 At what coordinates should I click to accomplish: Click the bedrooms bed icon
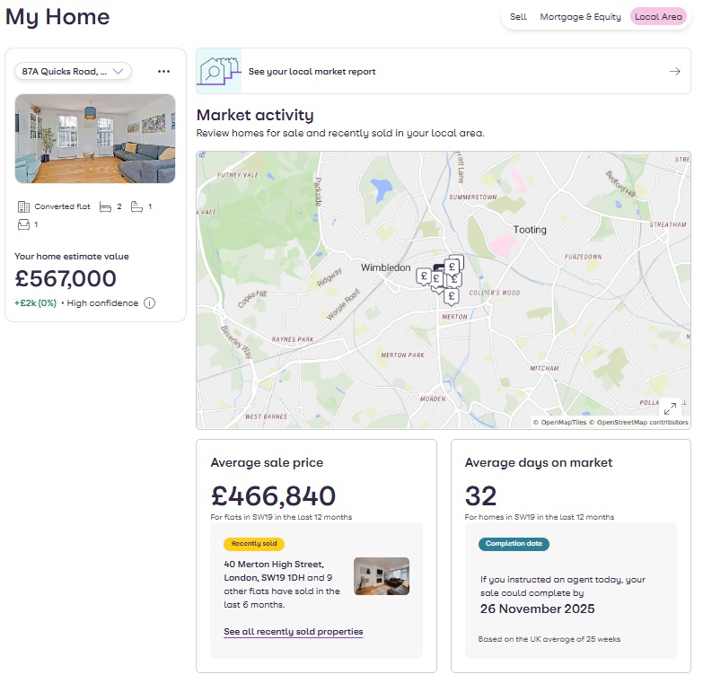104,206
